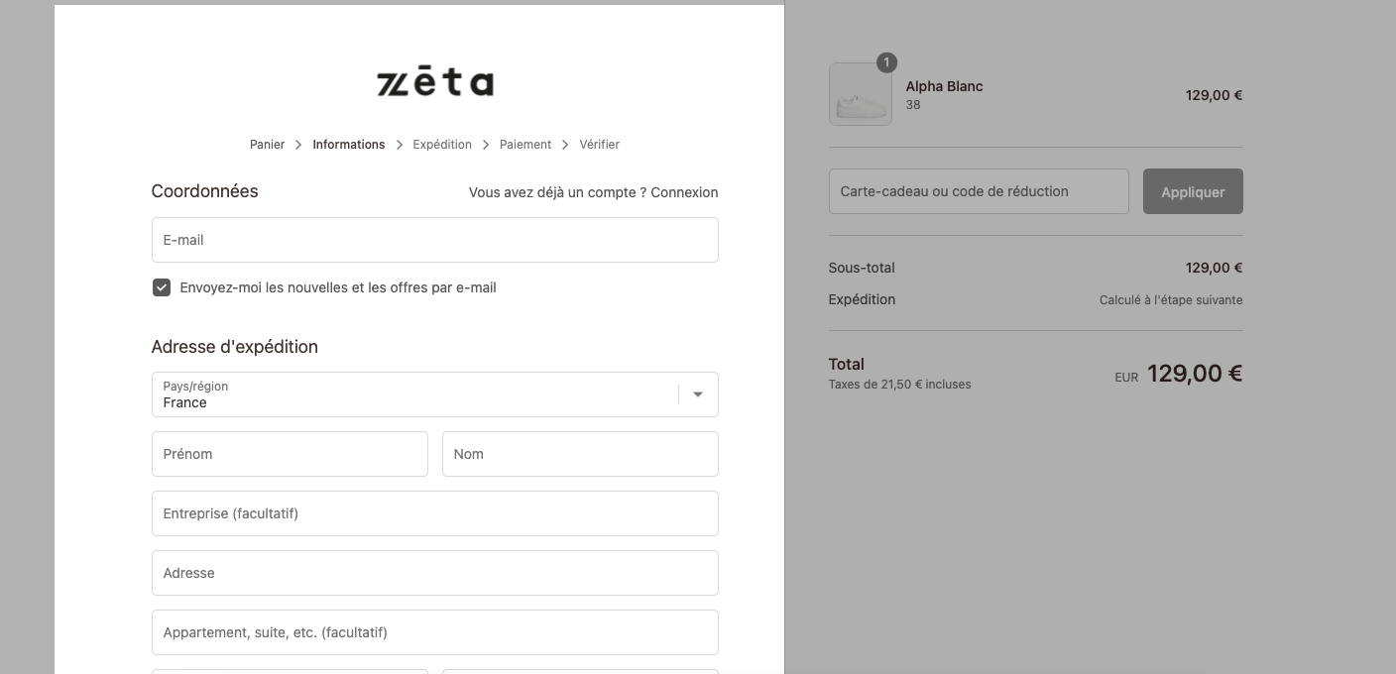Screen dimensions: 1396x674
Task: Click the Appartement, suite field
Action: tap(435, 632)
